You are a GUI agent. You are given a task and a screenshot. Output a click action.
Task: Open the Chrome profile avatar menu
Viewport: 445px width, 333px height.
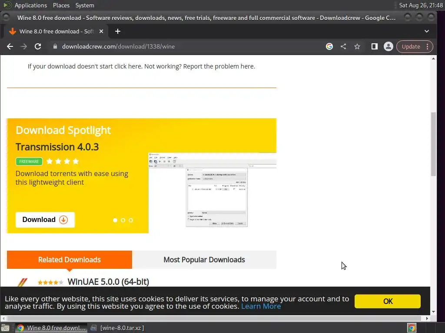(388, 46)
